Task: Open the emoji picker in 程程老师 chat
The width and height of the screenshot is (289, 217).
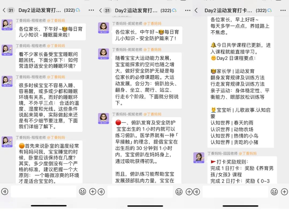Action: (x=82, y=192)
